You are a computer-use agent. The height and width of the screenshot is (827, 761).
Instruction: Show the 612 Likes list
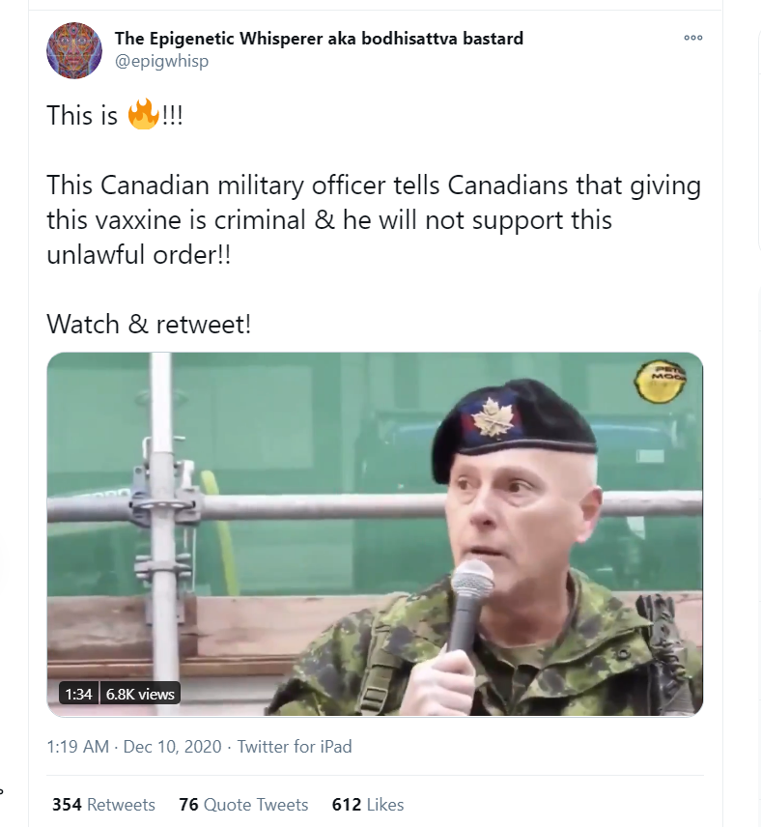click(x=367, y=805)
